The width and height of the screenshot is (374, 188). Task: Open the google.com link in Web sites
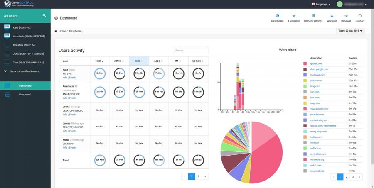tap(316, 63)
